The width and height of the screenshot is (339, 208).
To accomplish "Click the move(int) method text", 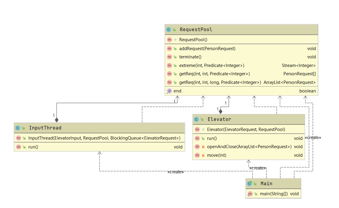I will [217, 155].
